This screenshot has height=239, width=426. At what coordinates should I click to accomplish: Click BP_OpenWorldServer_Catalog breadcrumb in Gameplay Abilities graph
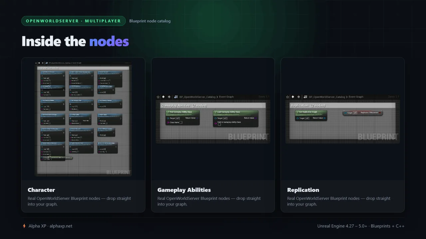click(x=197, y=97)
